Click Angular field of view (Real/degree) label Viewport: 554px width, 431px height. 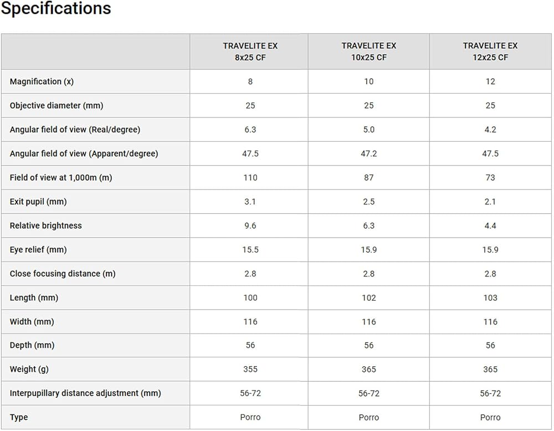pyautogui.click(x=75, y=130)
